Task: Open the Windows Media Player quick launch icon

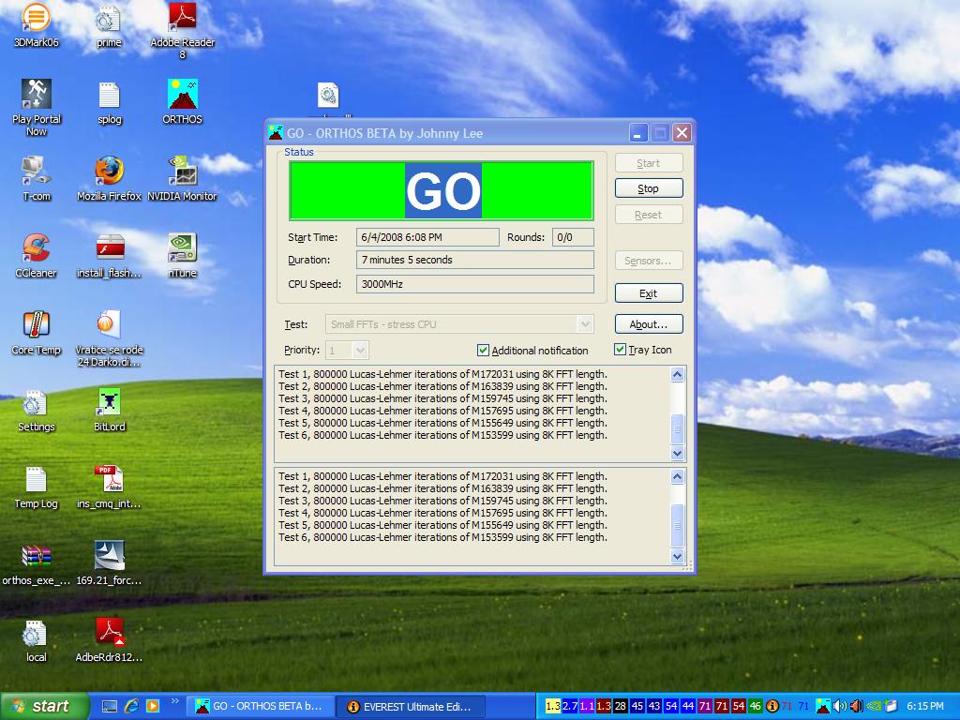Action: point(153,706)
